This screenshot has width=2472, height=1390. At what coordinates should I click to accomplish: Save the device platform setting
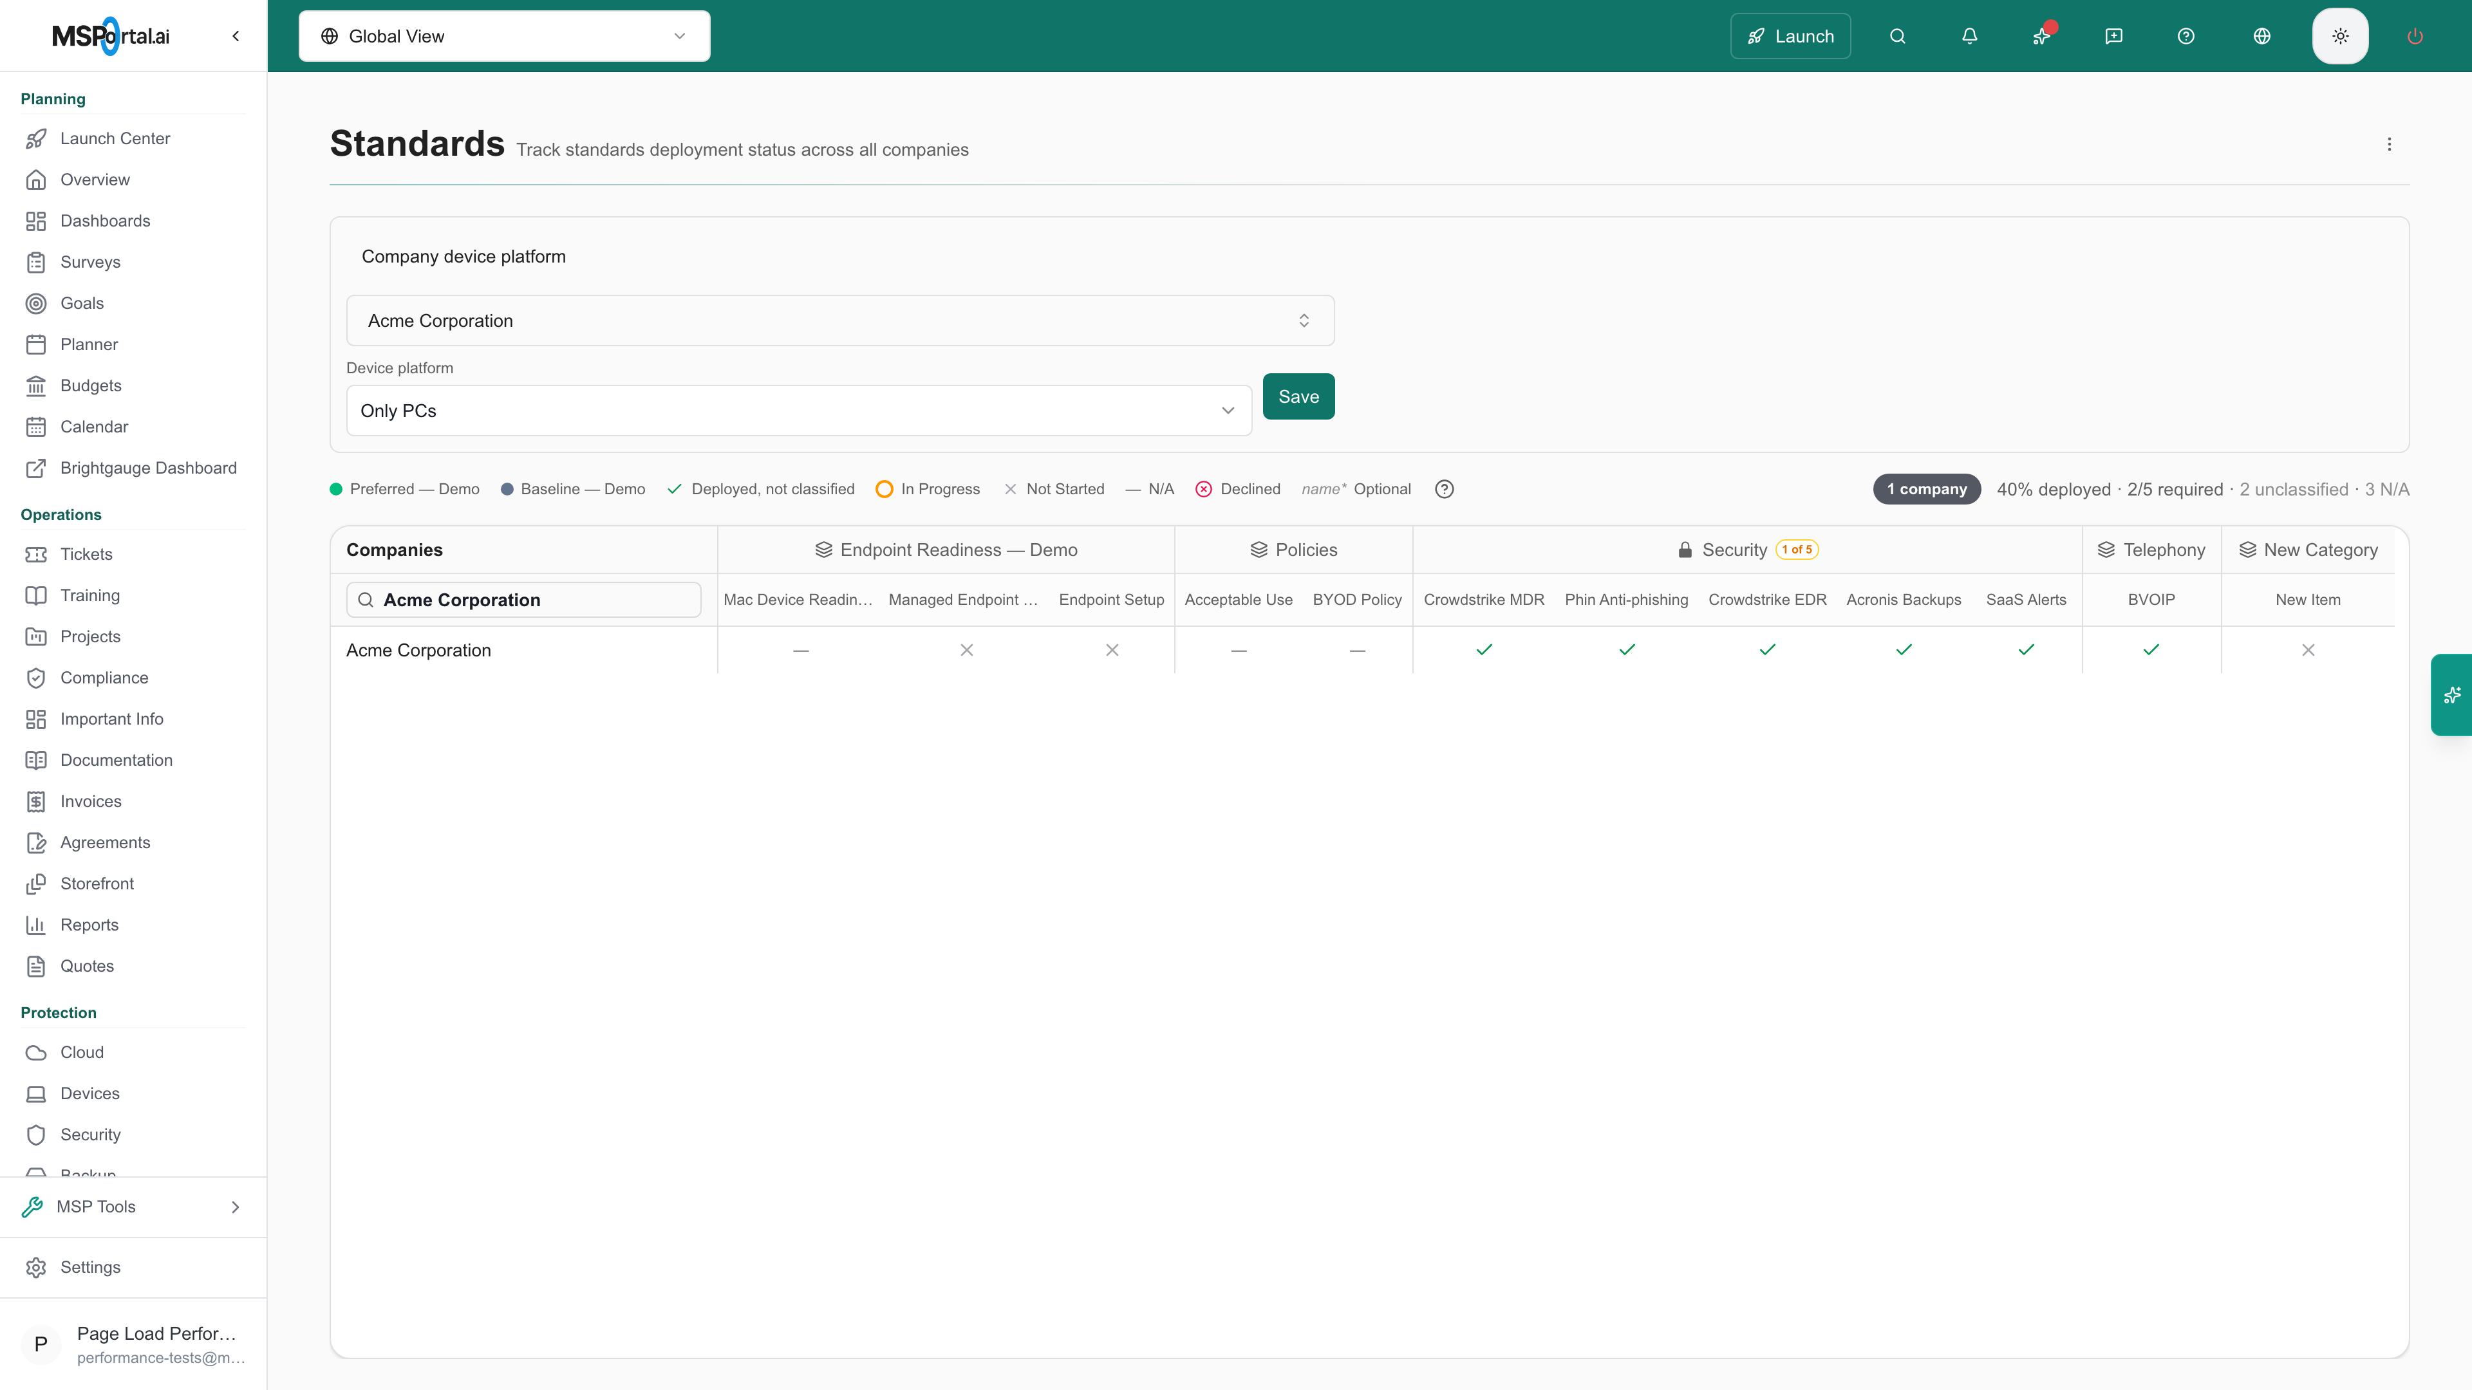click(1298, 396)
